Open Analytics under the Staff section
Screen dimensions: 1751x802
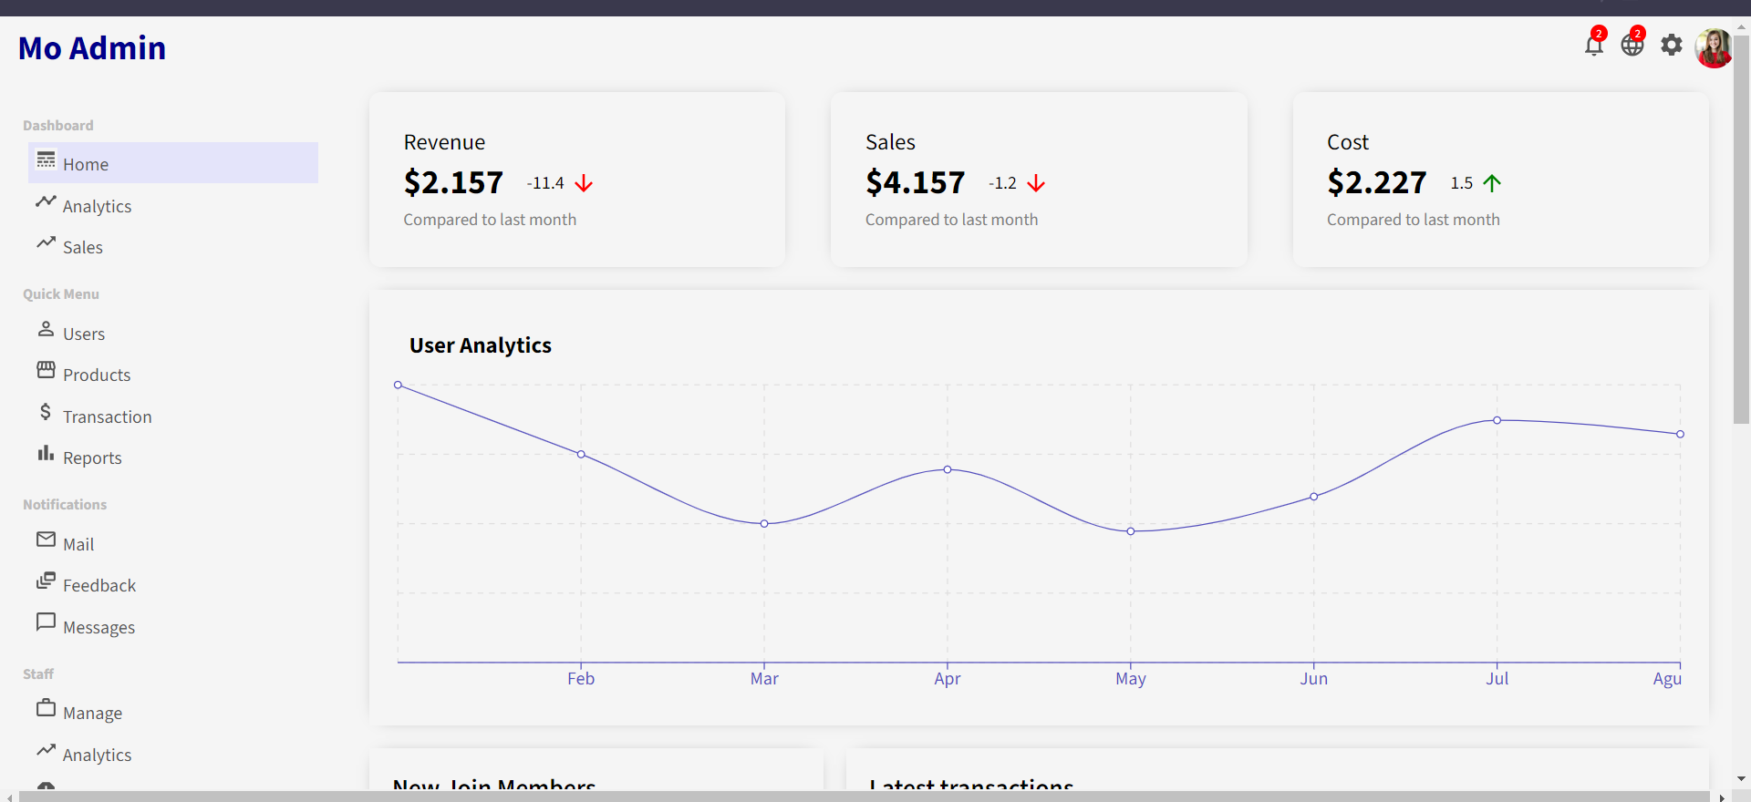(x=97, y=755)
